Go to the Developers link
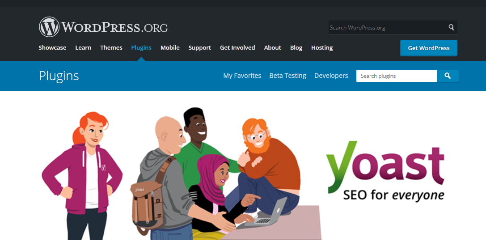Viewport: 486px width, 242px height. pyautogui.click(x=331, y=76)
